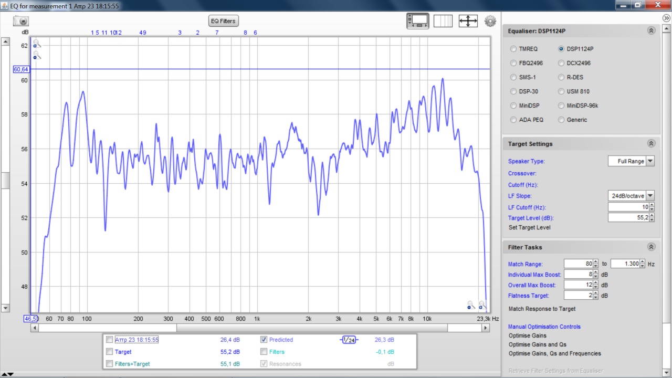Click the horizontal graph scrollbar thumb
Viewport: 672px width, 378px height.
[312, 328]
